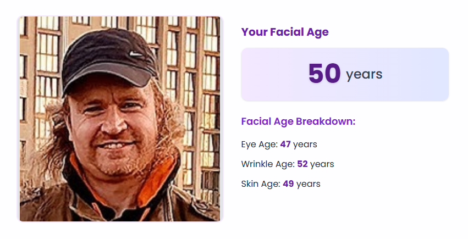
Task: Click "years" after the eye age value
Action: [x=305, y=144]
